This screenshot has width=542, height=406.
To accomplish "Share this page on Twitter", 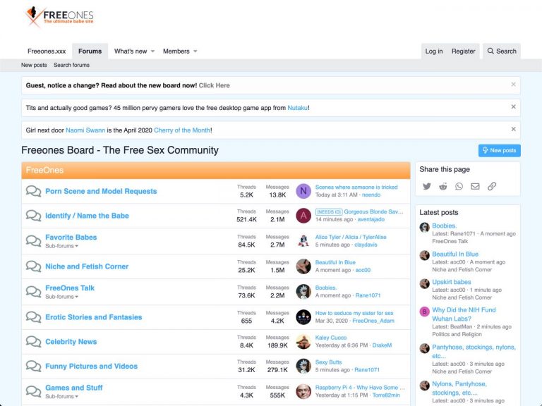I will tap(427, 186).
